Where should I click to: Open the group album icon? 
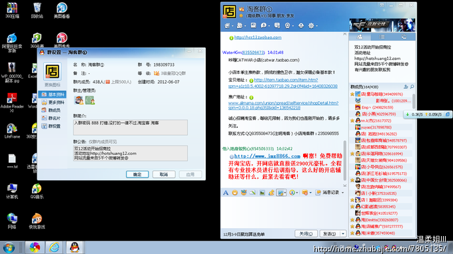[x=253, y=25]
